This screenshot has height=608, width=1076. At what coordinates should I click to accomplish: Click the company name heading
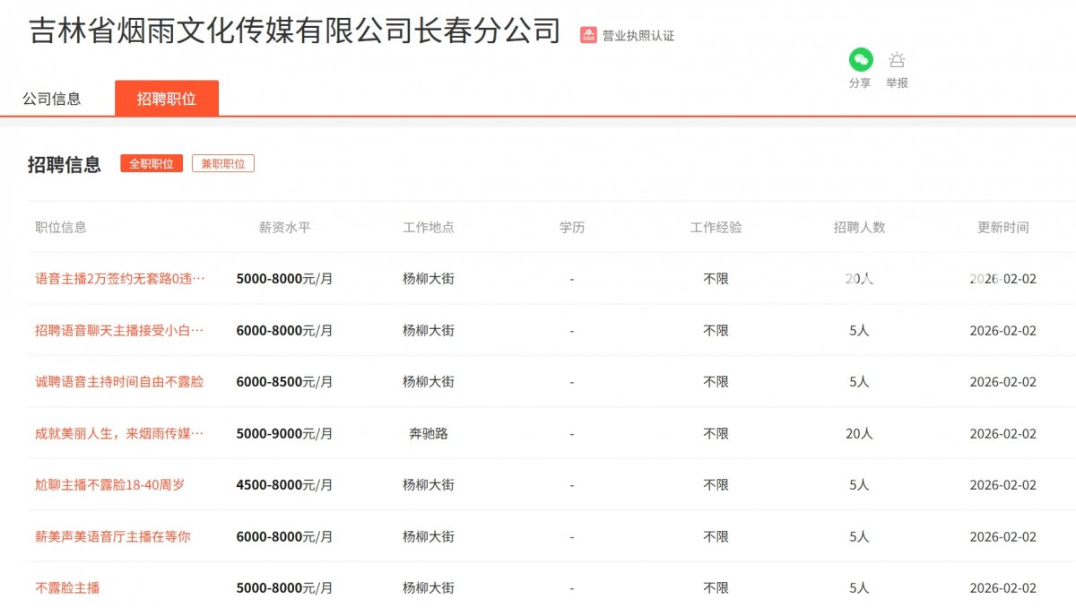coord(295,31)
